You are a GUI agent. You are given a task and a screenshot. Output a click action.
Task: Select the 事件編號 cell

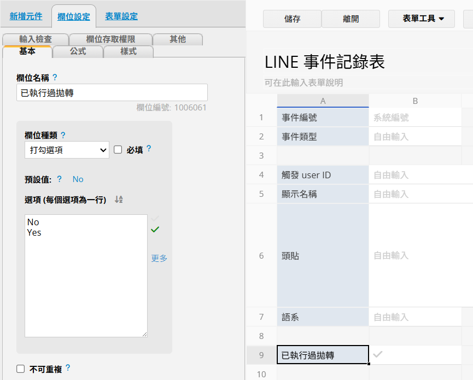tap(323, 118)
